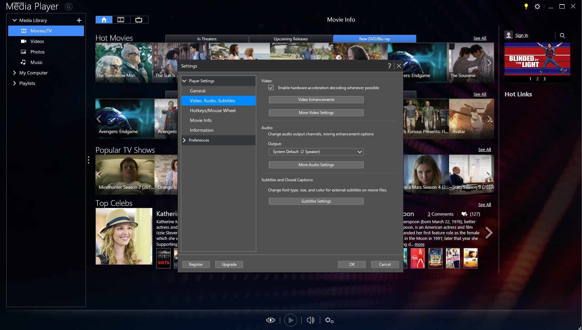Switch to the movie filmstrip view icon

121,20
